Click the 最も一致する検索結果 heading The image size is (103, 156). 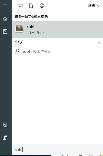31,16
